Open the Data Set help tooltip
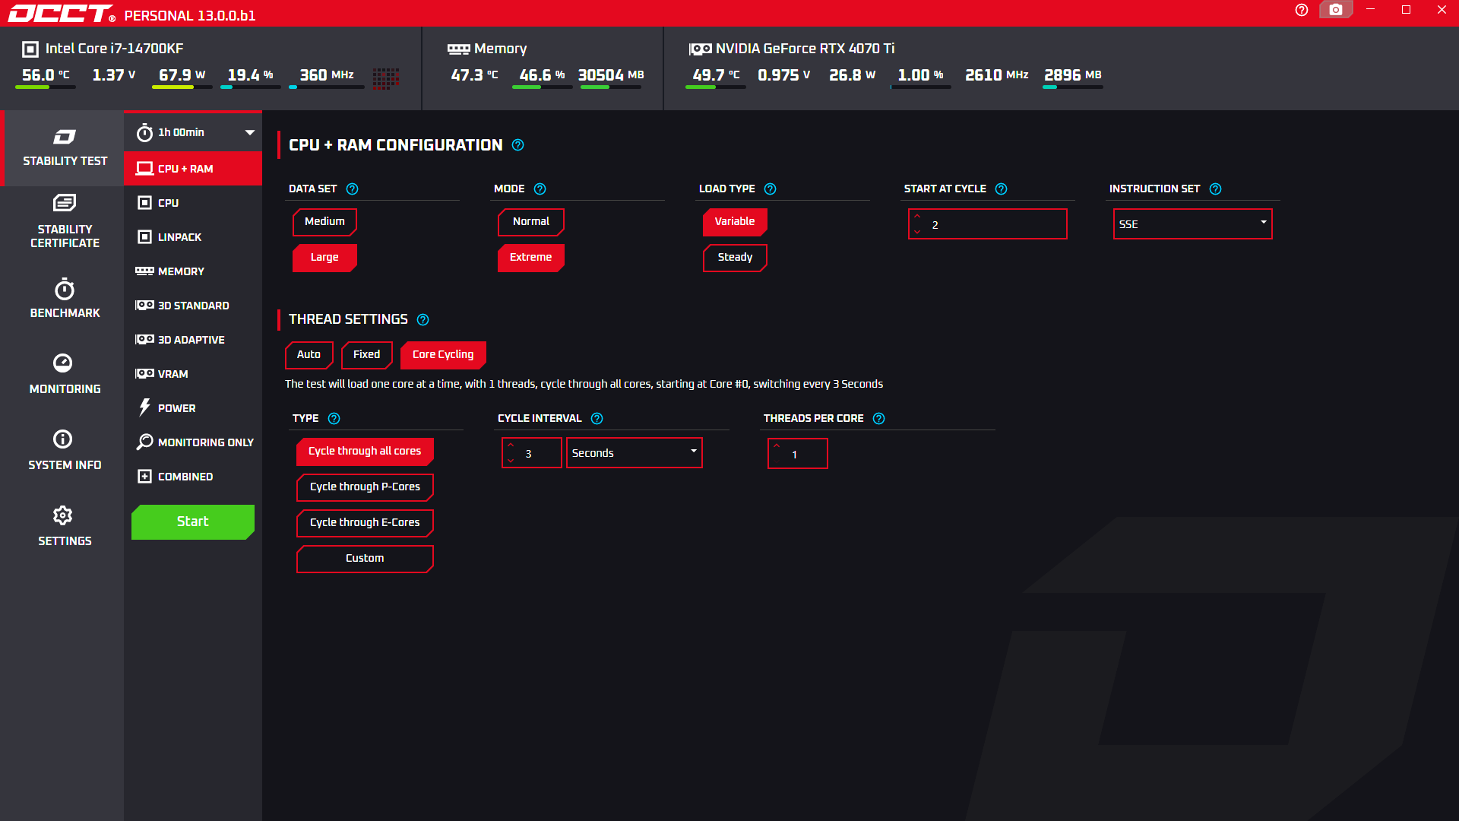This screenshot has height=821, width=1459. (352, 189)
